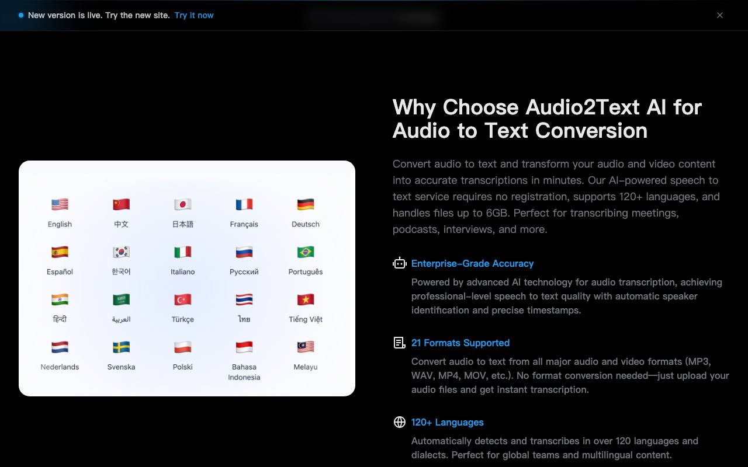Image resolution: width=748 pixels, height=467 pixels.
Task: Dismiss the new version announcement banner
Action: tap(720, 15)
